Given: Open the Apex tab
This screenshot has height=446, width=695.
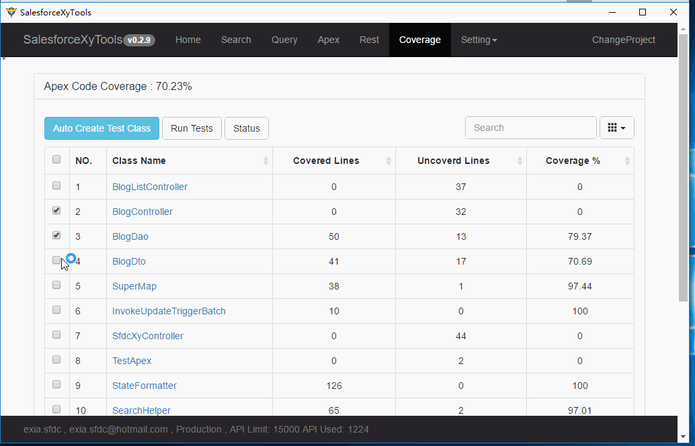Looking at the screenshot, I should click(329, 40).
